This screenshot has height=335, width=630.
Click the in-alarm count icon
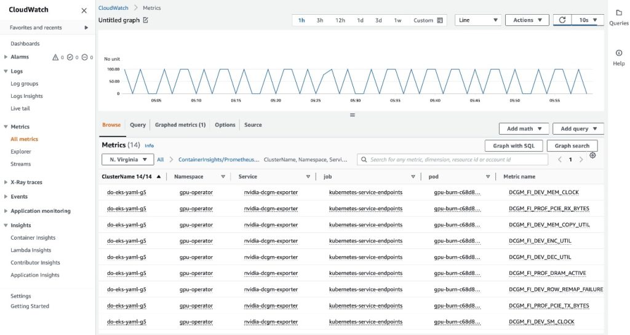[55, 57]
